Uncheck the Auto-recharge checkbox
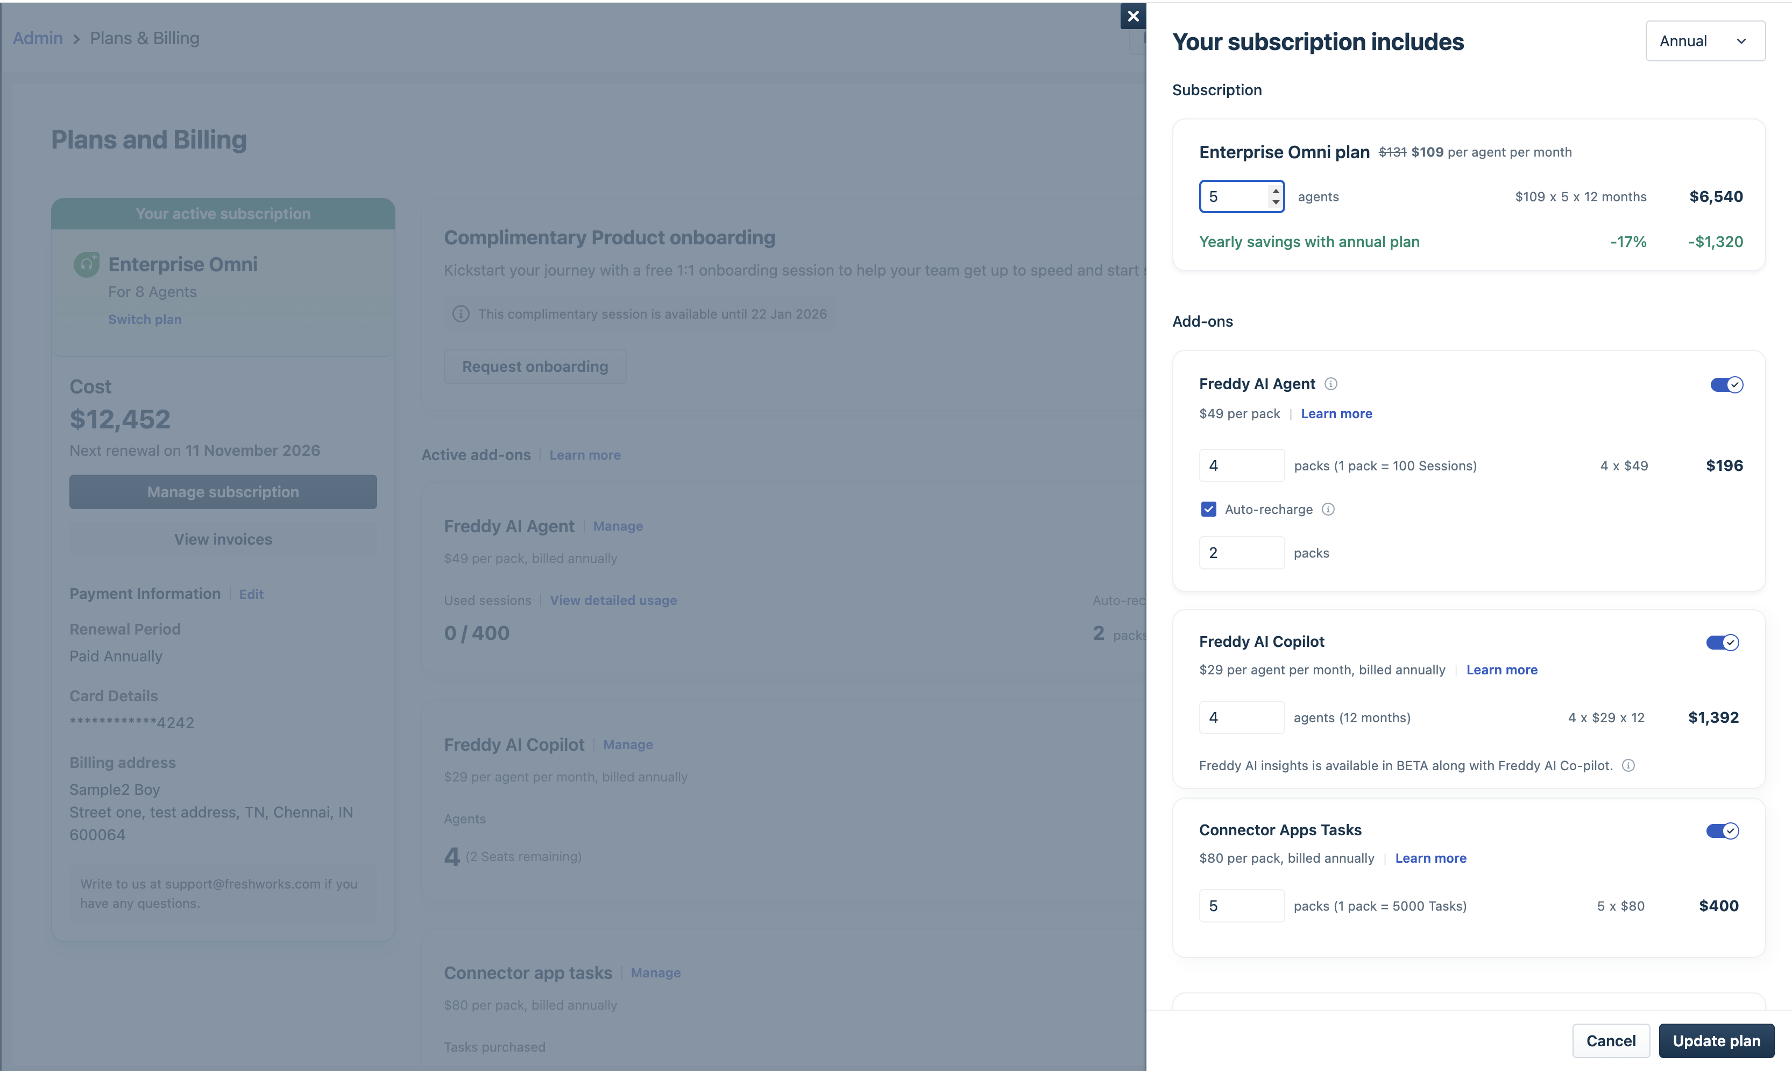 click(1208, 510)
